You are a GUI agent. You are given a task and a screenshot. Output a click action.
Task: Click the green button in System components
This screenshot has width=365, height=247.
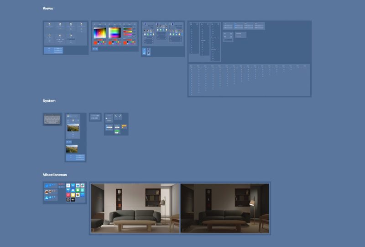pos(117,131)
